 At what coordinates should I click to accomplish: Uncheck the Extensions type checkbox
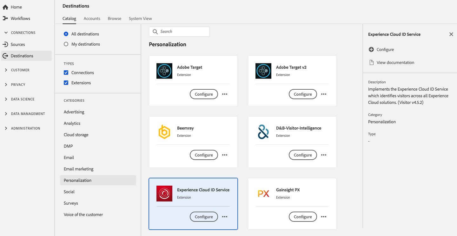coord(66,83)
